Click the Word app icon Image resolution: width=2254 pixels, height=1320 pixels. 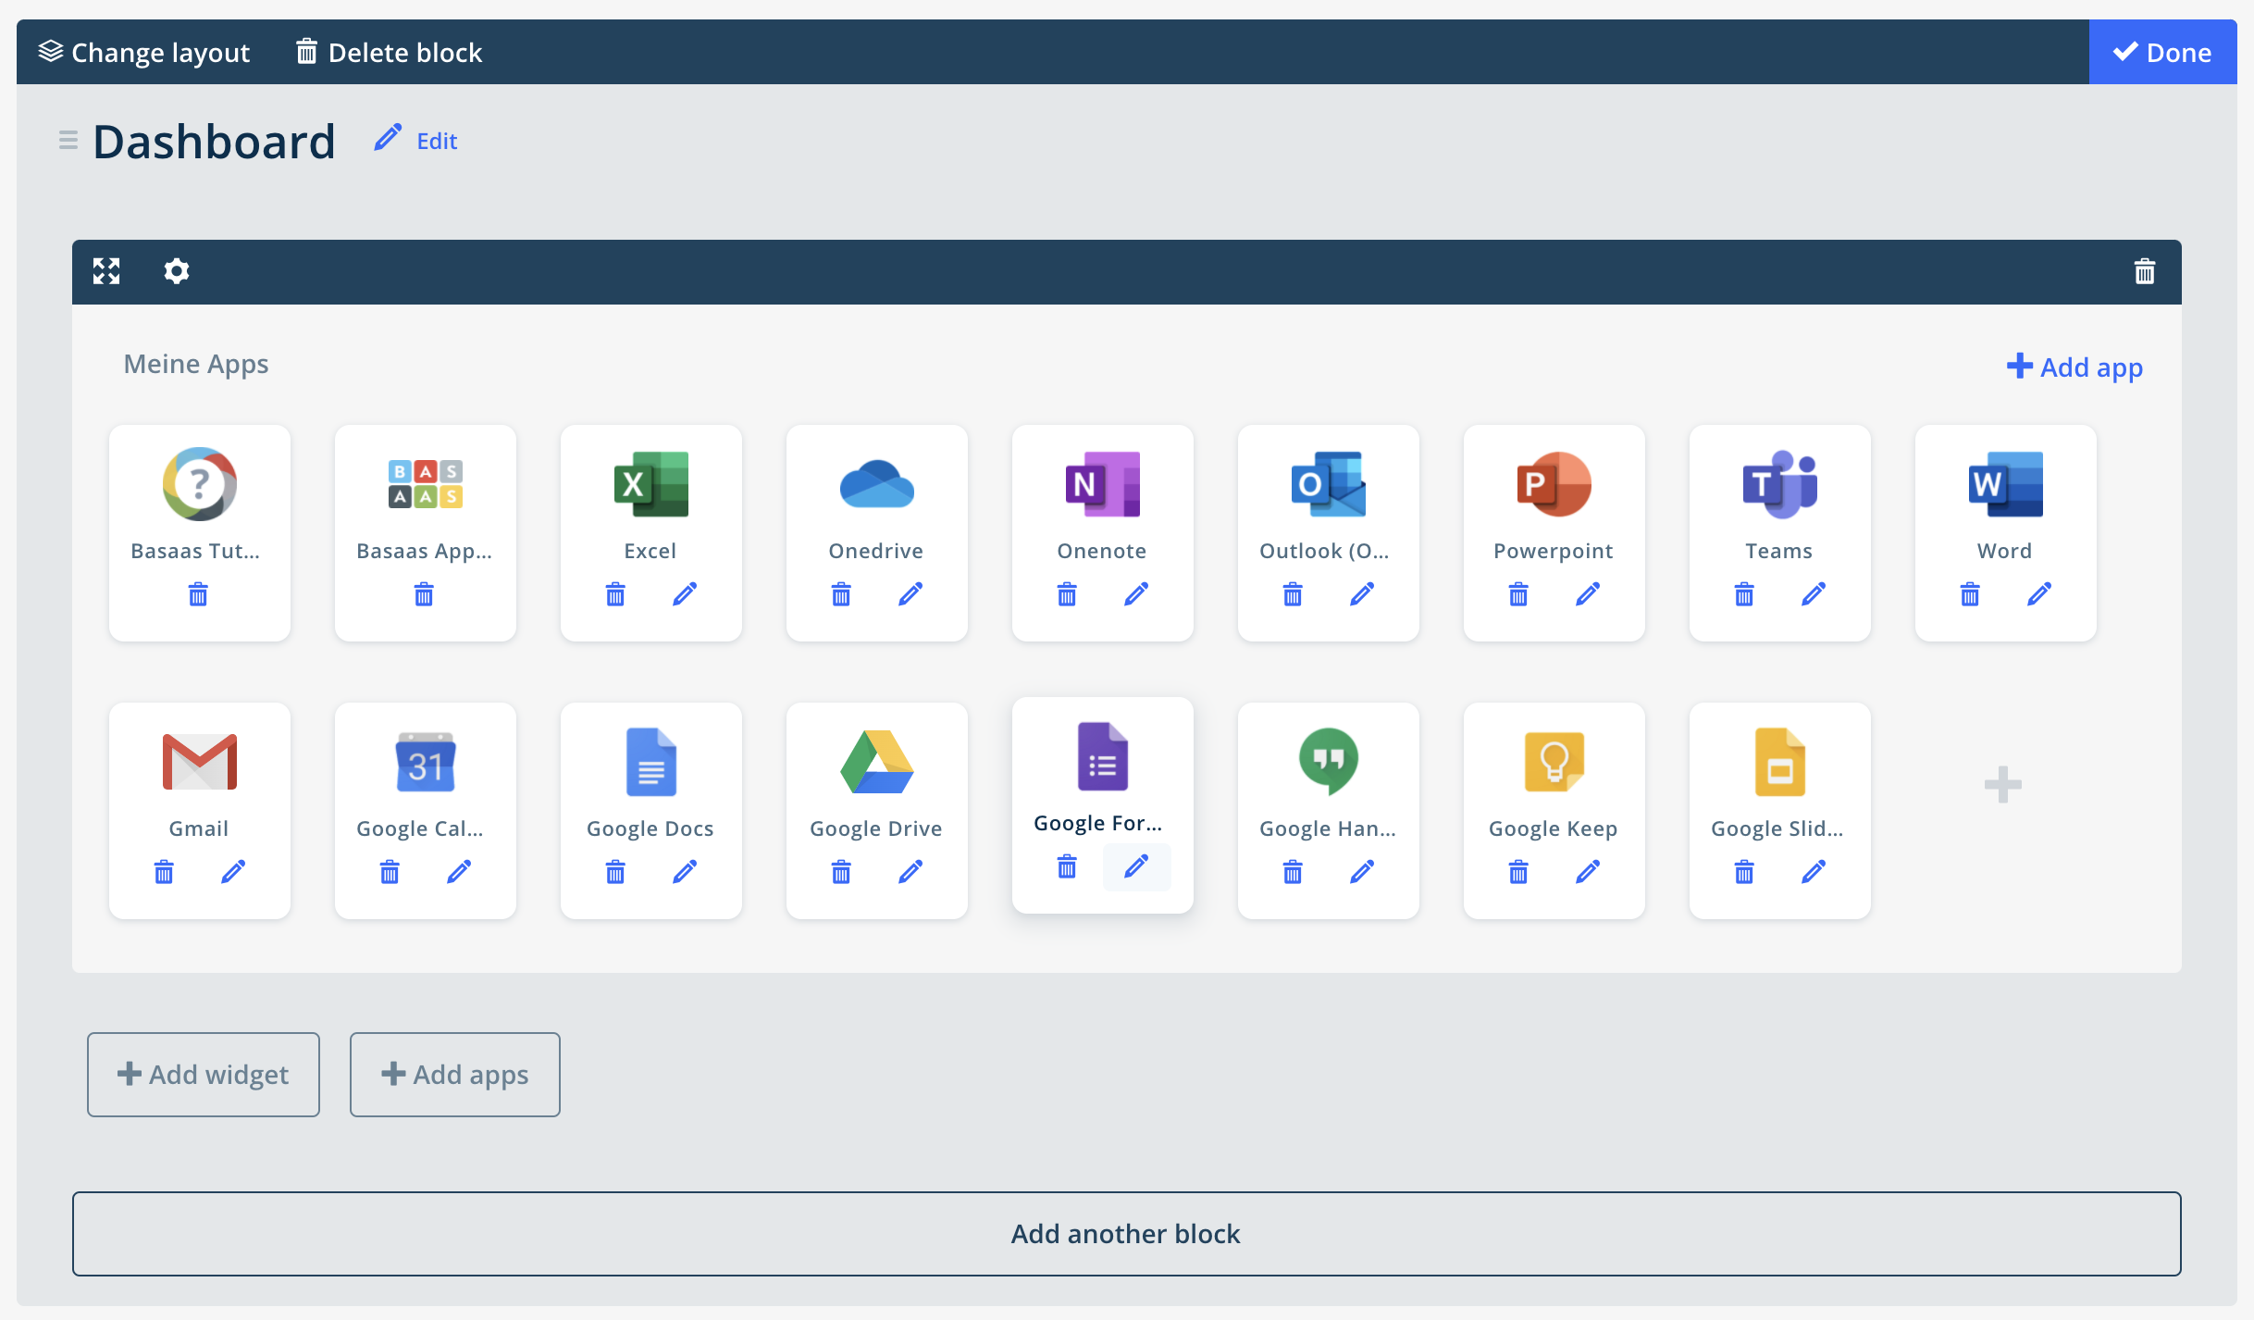[2006, 484]
